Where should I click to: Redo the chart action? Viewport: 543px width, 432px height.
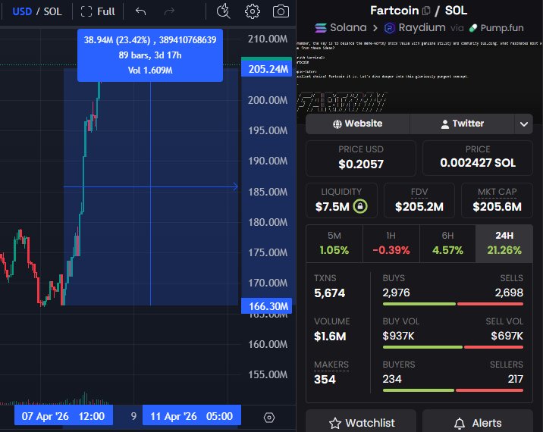coord(169,11)
